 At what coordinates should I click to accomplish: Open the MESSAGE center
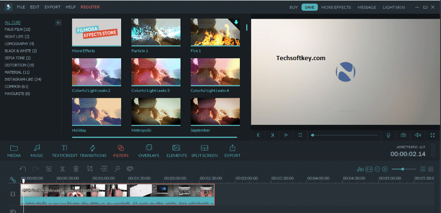pyautogui.click(x=367, y=7)
